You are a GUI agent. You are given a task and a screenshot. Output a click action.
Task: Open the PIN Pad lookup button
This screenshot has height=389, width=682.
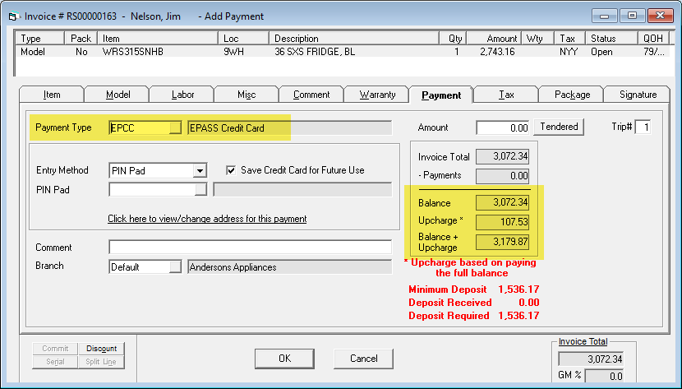201,189
